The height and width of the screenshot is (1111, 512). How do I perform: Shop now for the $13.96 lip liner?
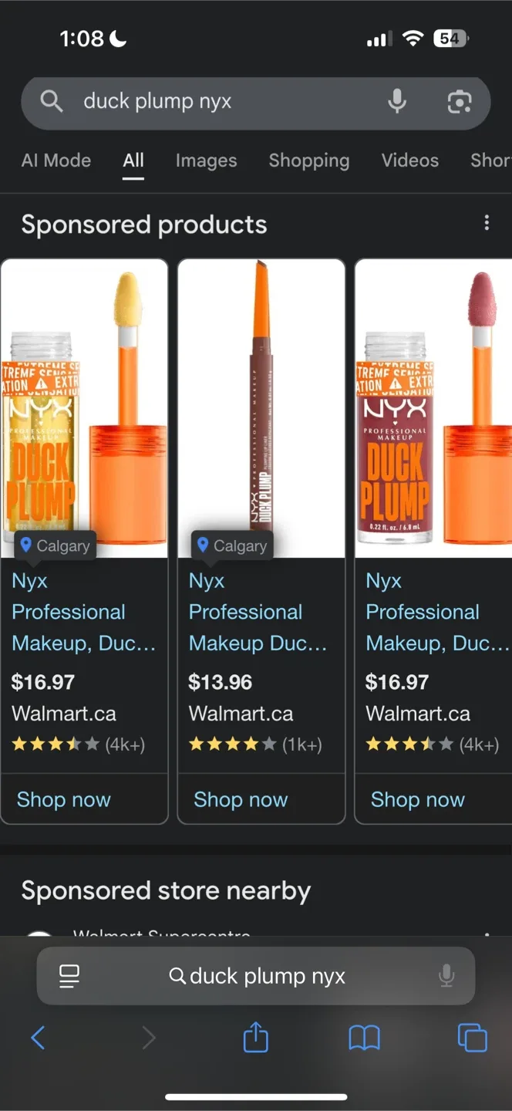pos(241,799)
